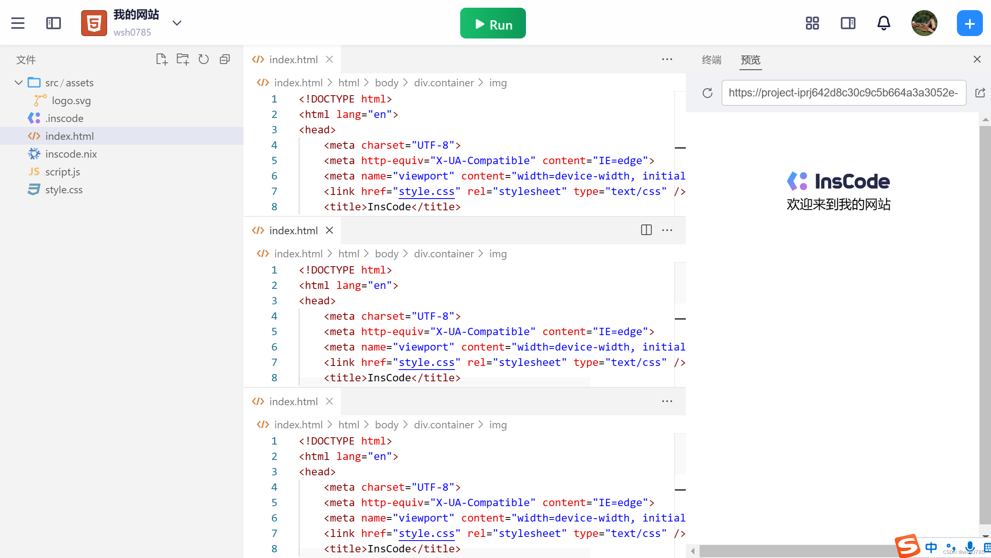
Task: Click the blue plus create button
Action: click(x=969, y=23)
